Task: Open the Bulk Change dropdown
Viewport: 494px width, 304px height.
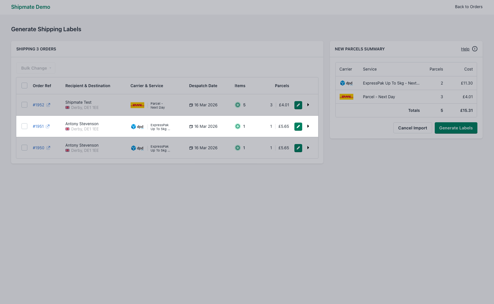Action: click(36, 68)
